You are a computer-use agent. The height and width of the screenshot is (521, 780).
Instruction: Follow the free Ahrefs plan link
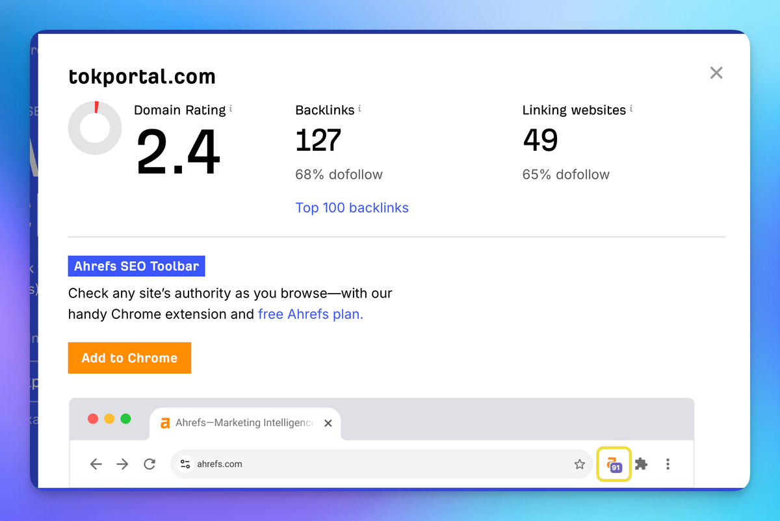[x=311, y=314]
